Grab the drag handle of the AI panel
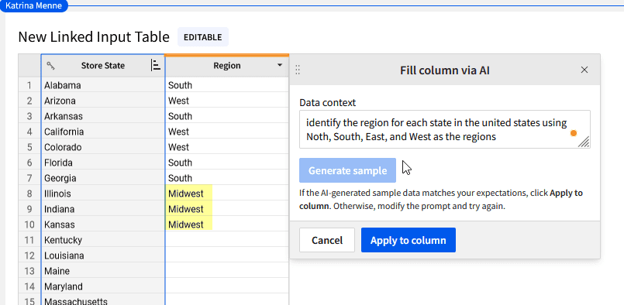This screenshot has width=624, height=305. click(x=298, y=70)
